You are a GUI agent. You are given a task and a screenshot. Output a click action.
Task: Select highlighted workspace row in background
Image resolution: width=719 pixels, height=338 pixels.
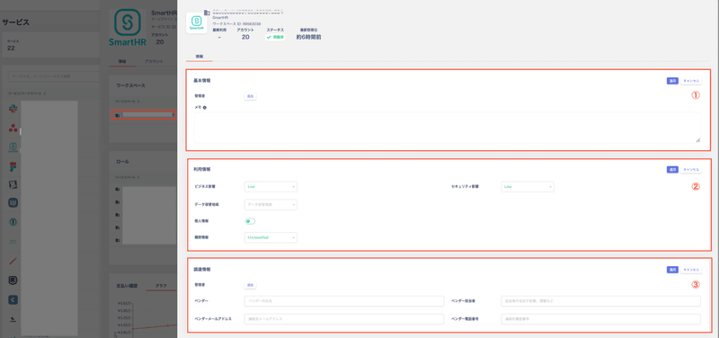144,115
